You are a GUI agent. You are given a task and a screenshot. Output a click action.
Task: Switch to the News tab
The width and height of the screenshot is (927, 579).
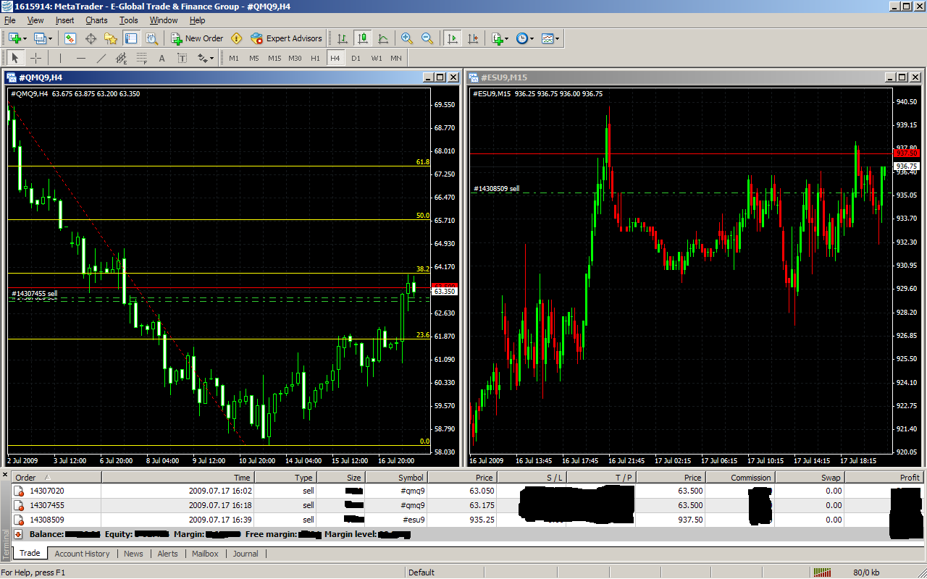pyautogui.click(x=133, y=554)
